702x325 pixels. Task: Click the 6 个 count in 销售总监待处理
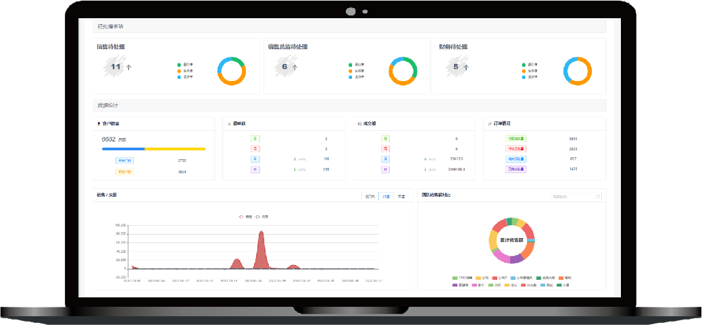click(x=290, y=67)
